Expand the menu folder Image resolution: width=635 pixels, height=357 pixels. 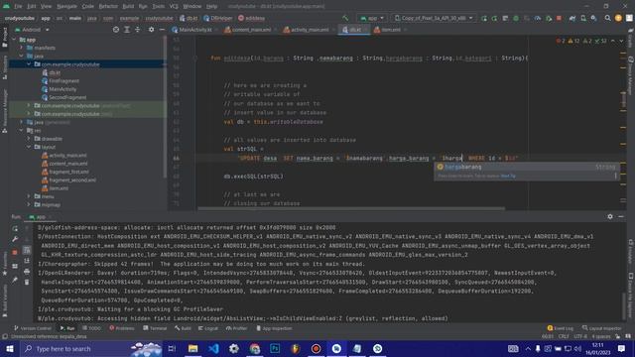29,196
